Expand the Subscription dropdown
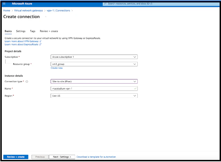The height and width of the screenshot is (162, 221). (x=94, y=57)
